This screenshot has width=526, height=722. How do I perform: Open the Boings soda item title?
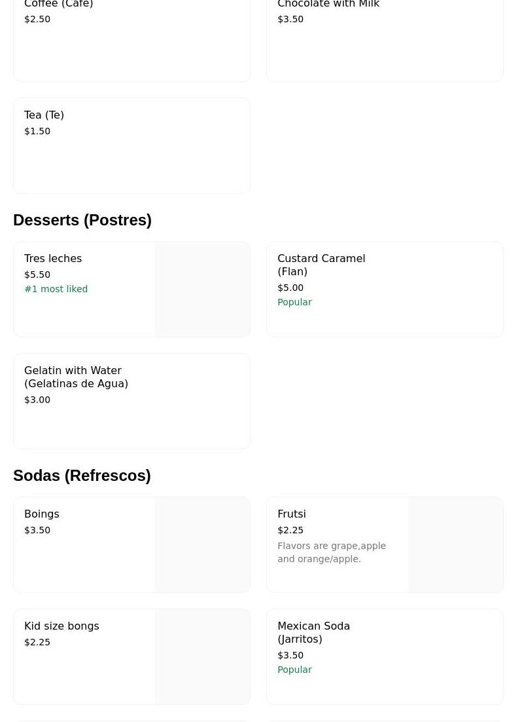42,514
